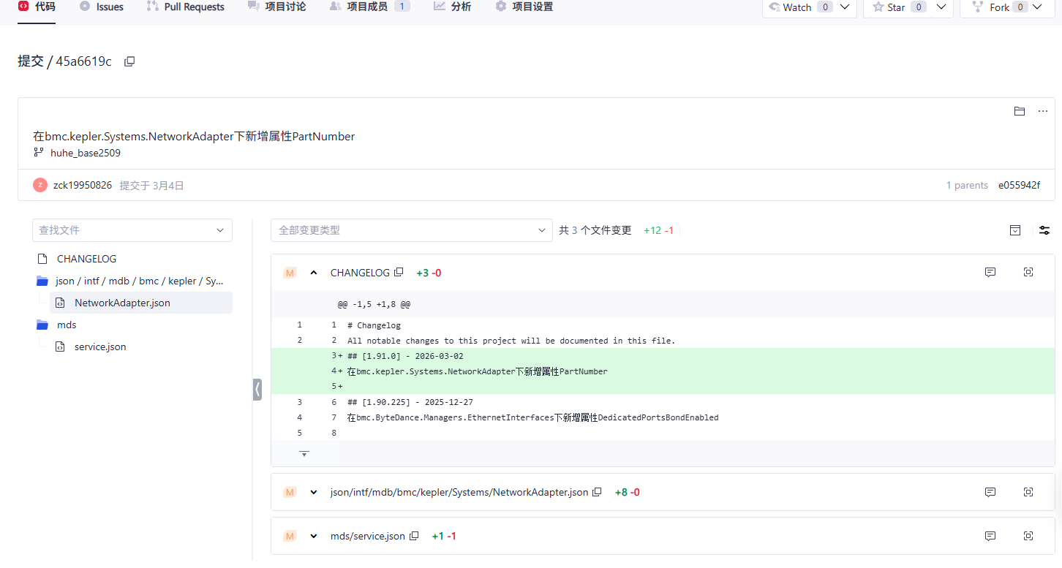Click the zck19950826 author avatar
The height and width of the screenshot is (568, 1062).
tap(40, 185)
